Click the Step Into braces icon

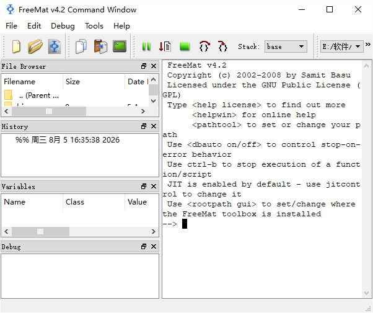click(222, 46)
